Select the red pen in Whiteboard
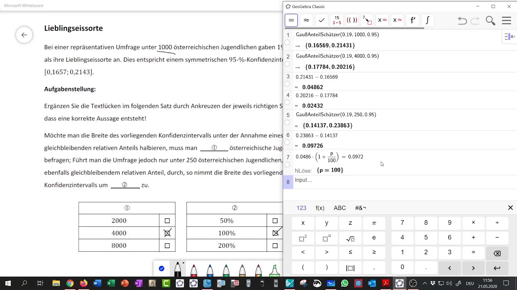Viewport: 517px width, 290px height. [x=194, y=270]
